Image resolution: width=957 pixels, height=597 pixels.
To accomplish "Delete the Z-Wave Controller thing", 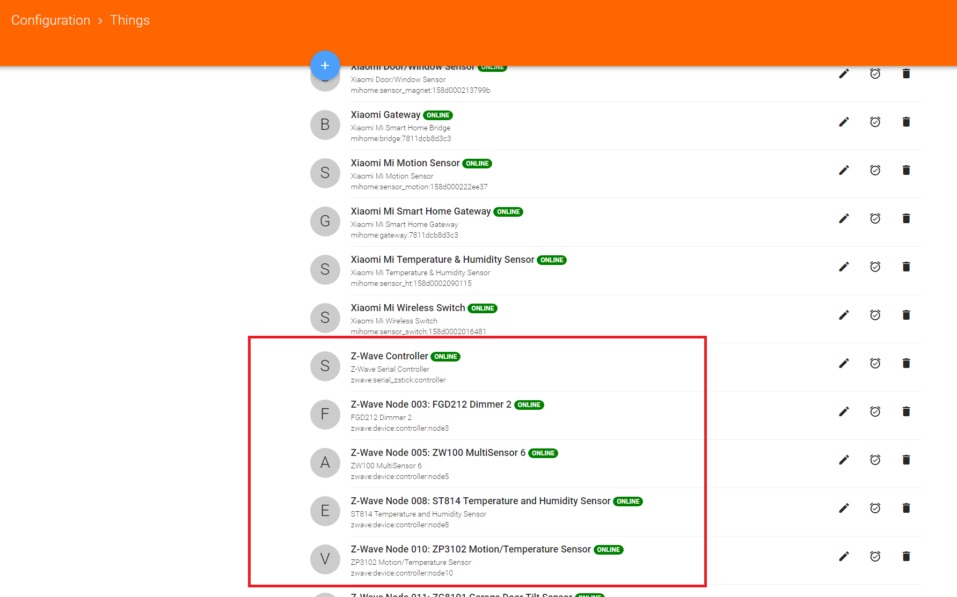I will [906, 363].
